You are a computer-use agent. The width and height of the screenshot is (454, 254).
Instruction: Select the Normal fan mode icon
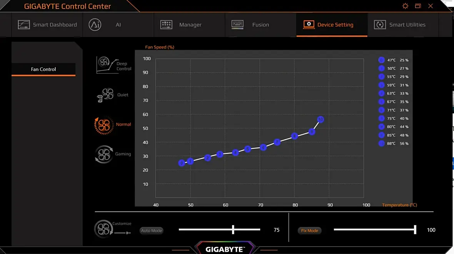pyautogui.click(x=104, y=125)
